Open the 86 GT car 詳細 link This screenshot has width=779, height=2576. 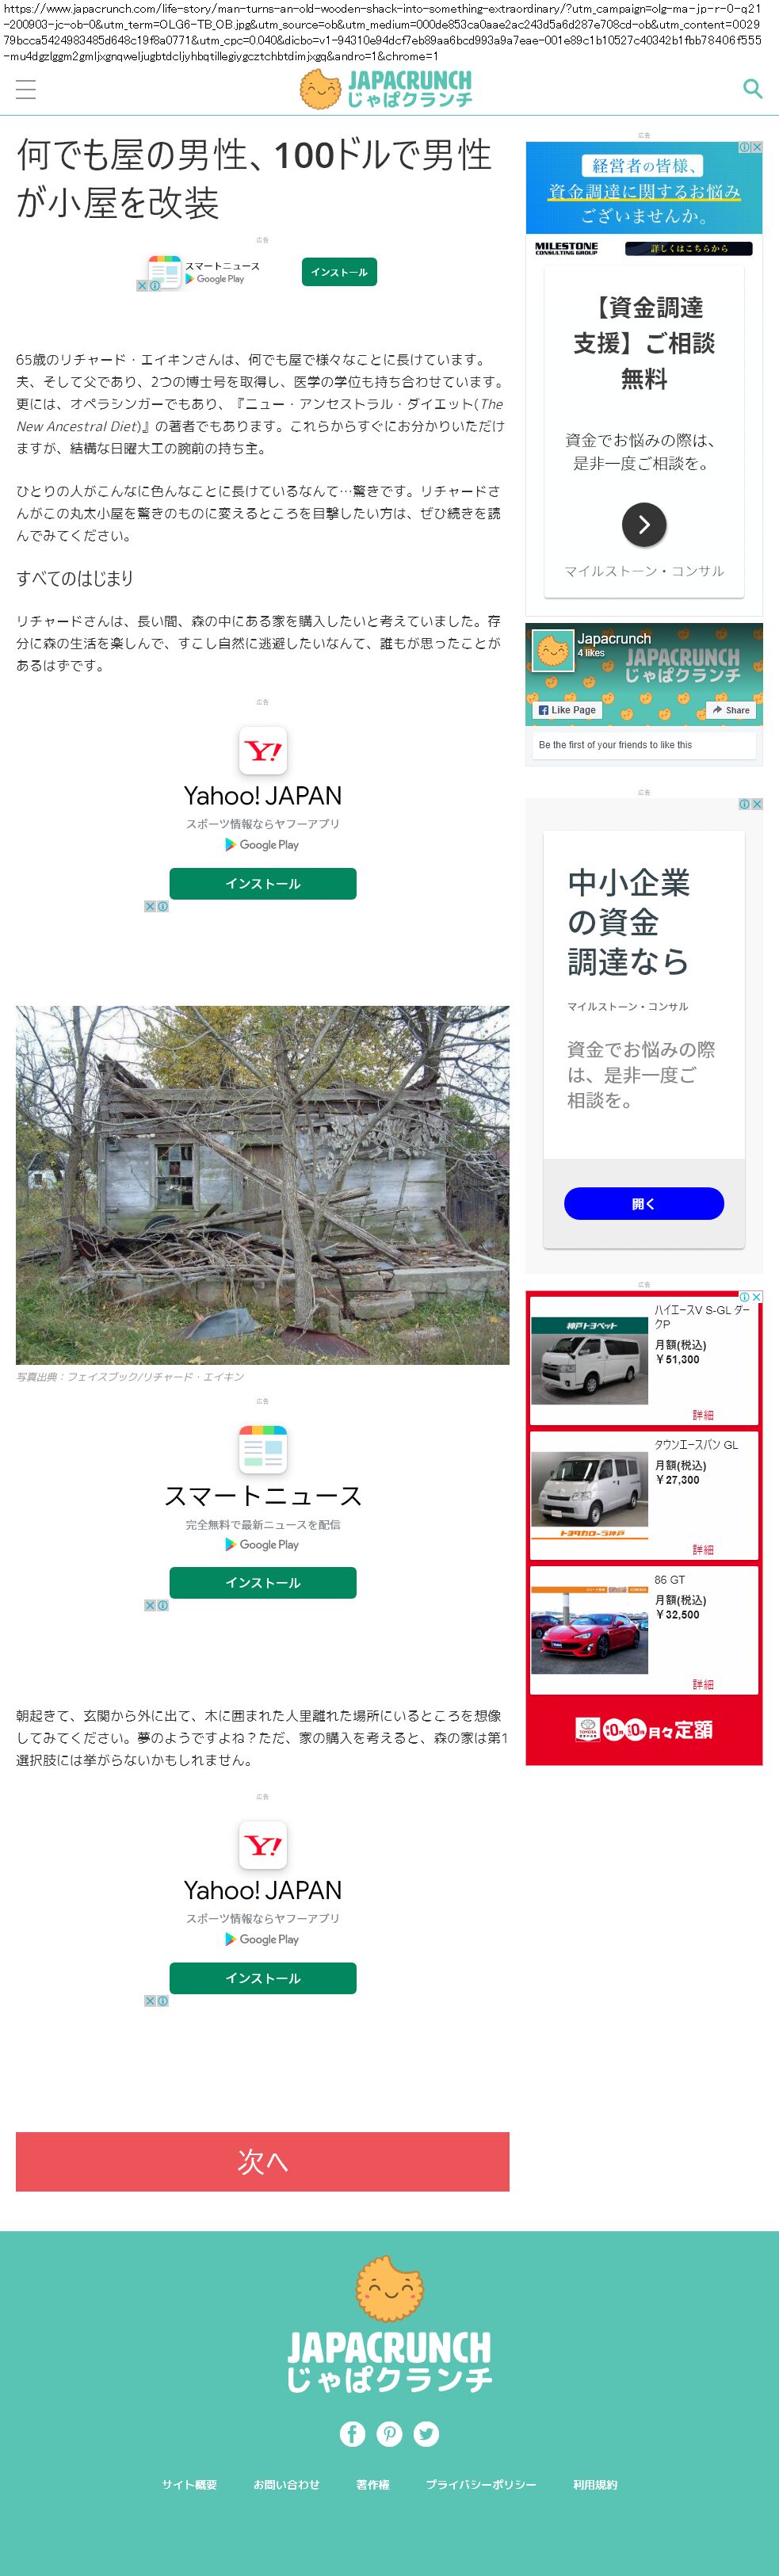(x=703, y=1684)
